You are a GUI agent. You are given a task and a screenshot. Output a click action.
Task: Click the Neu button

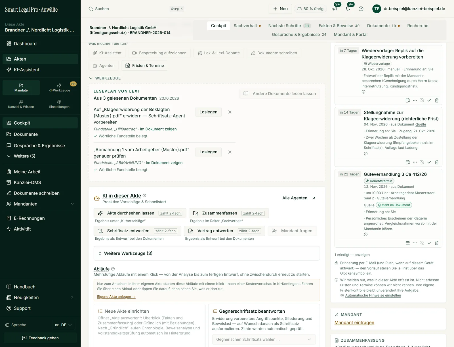[x=280, y=9]
